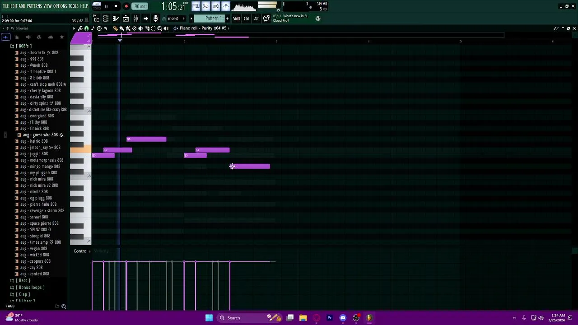Open the piano roll view icon
The height and width of the screenshot is (325, 578).
coord(116,19)
